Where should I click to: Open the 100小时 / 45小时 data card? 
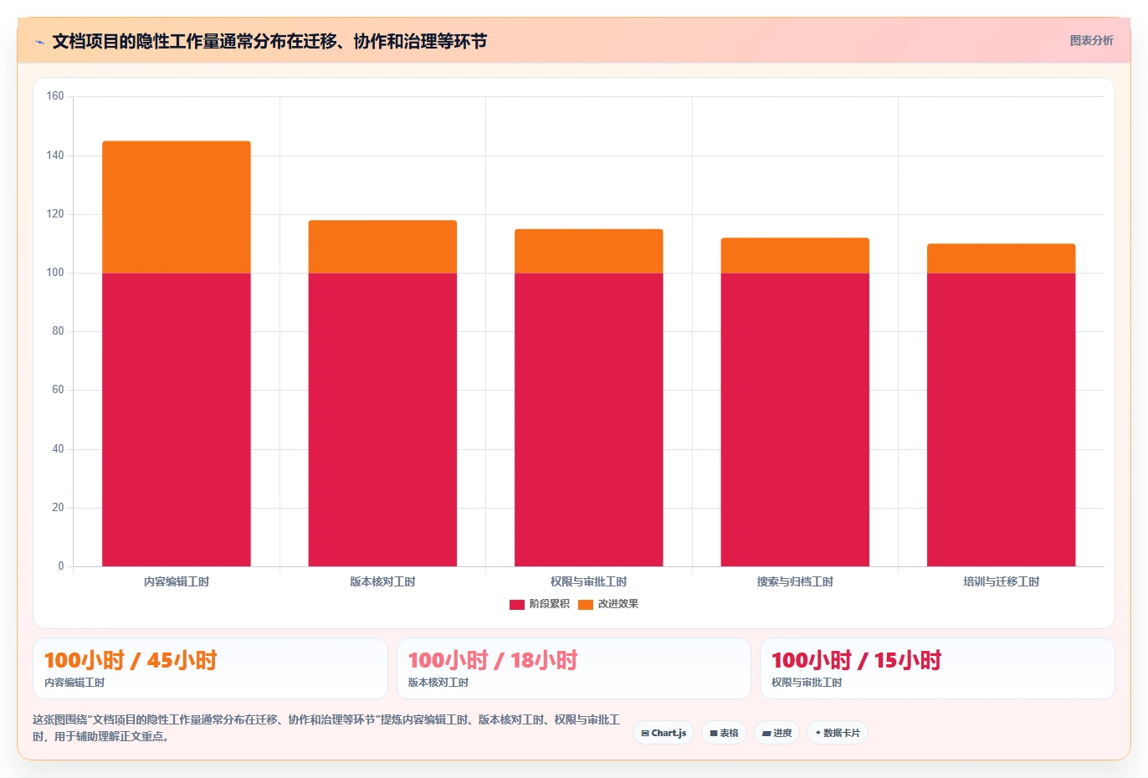[210, 668]
